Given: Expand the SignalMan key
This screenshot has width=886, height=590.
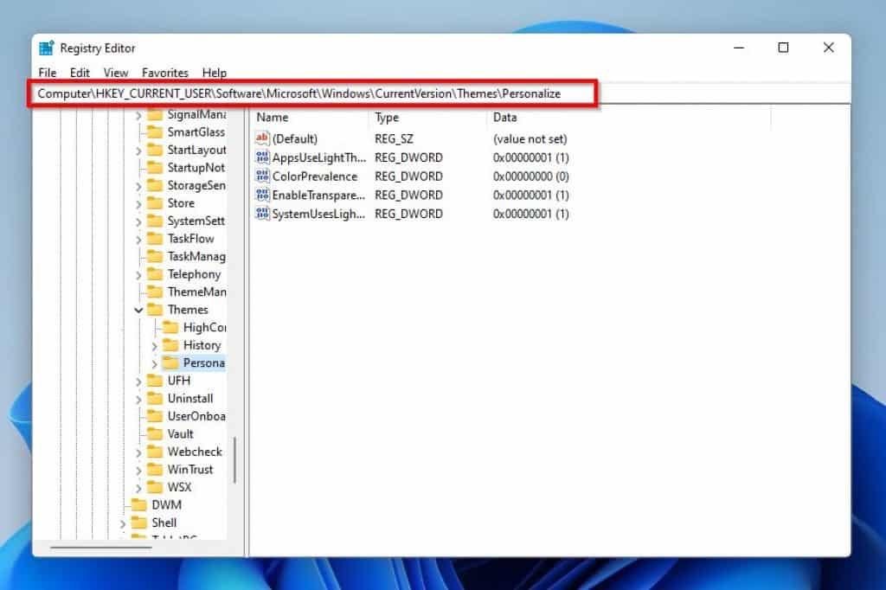Looking at the screenshot, I should click(138, 115).
